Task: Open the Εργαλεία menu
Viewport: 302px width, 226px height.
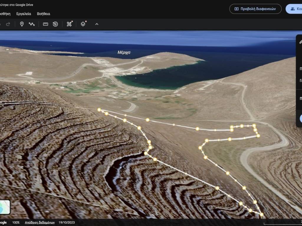Action: tap(24, 14)
